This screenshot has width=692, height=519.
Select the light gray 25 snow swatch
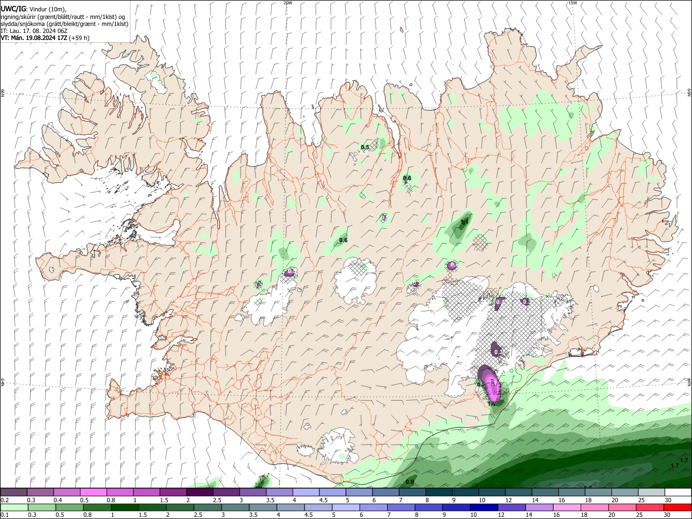tap(651, 492)
